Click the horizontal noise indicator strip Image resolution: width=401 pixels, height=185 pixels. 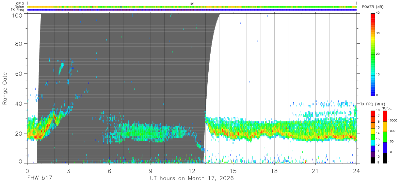click(x=192, y=7)
